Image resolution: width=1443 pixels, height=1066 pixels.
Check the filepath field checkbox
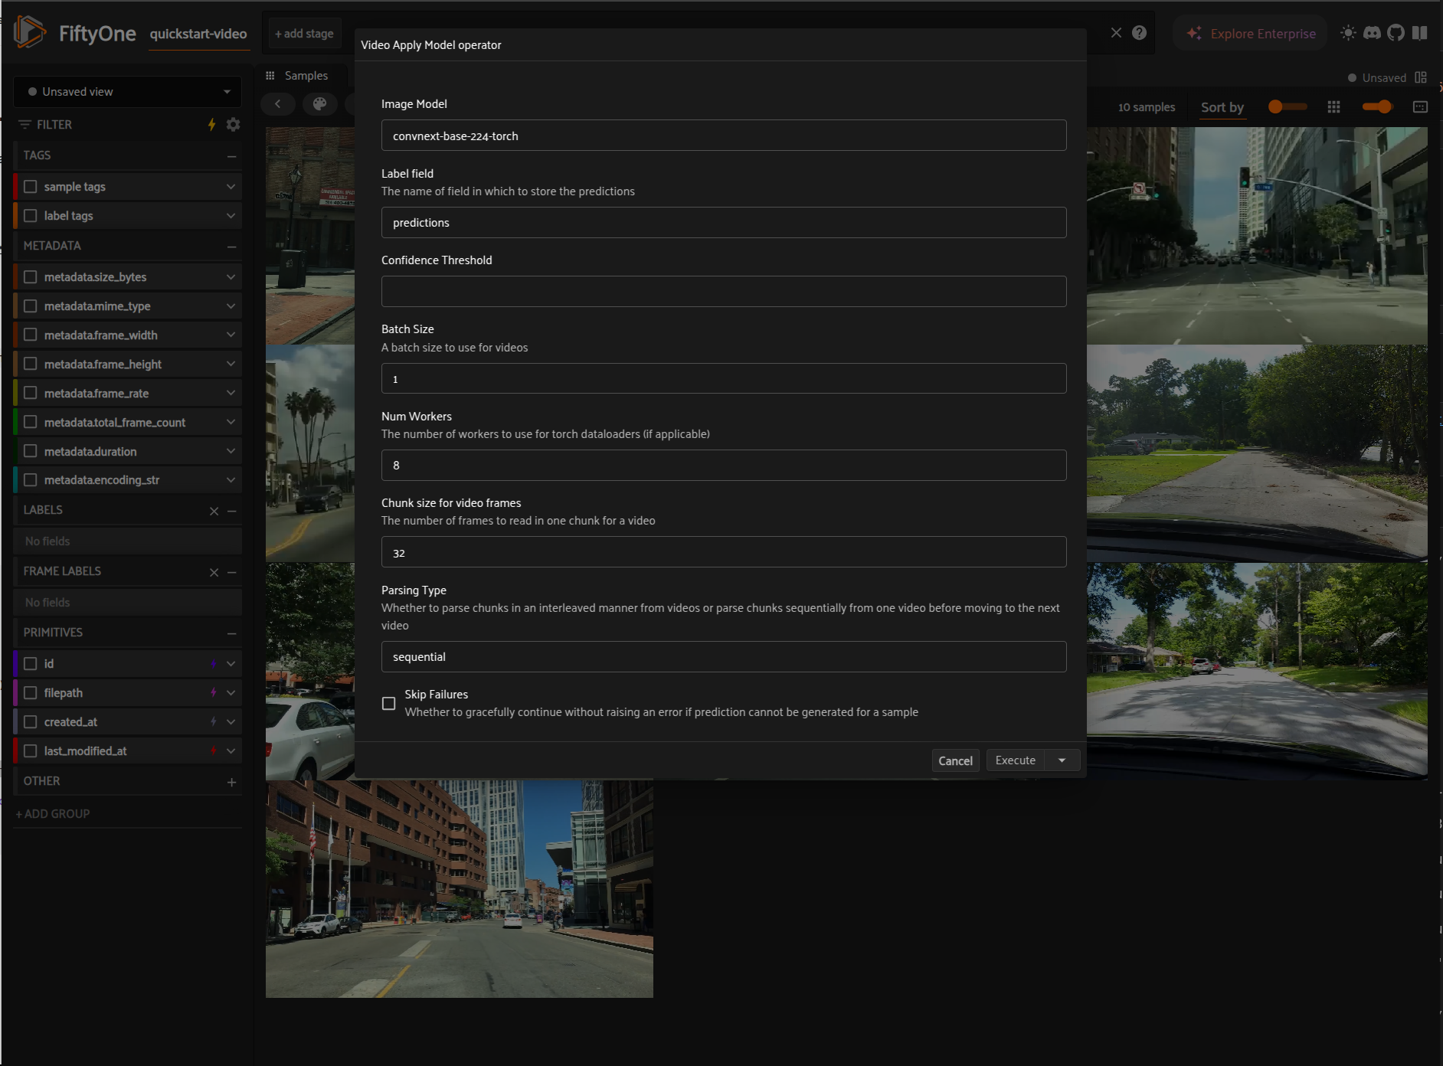click(x=31, y=693)
